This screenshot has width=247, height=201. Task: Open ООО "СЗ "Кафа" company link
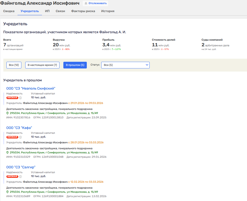click(x=19, y=128)
